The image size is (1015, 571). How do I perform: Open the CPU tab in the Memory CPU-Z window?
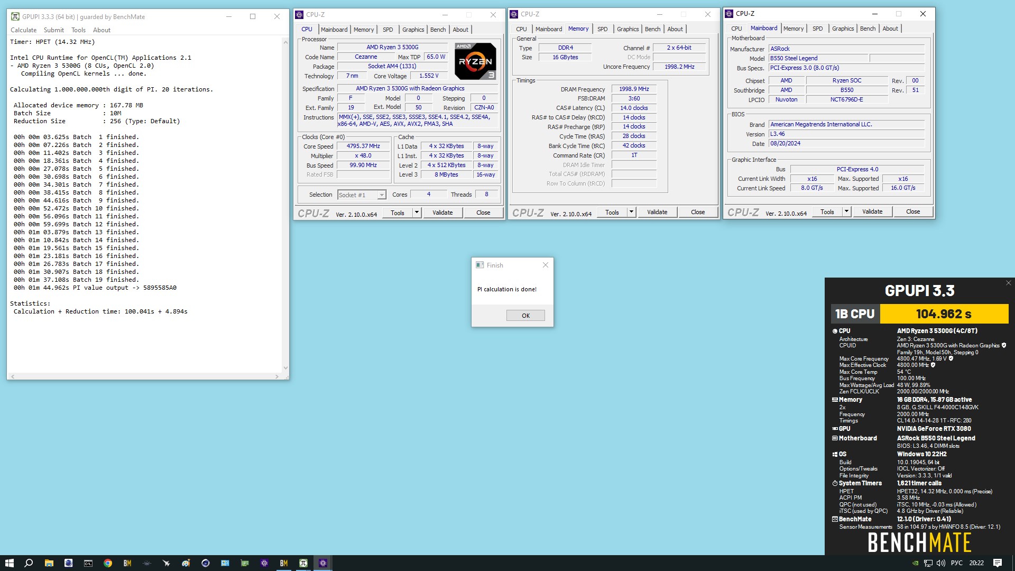[521, 29]
